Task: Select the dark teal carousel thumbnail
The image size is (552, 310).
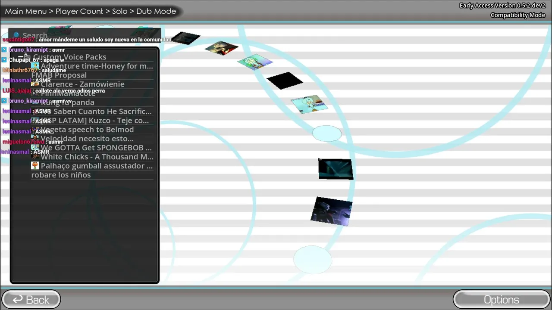Action: [x=336, y=169]
